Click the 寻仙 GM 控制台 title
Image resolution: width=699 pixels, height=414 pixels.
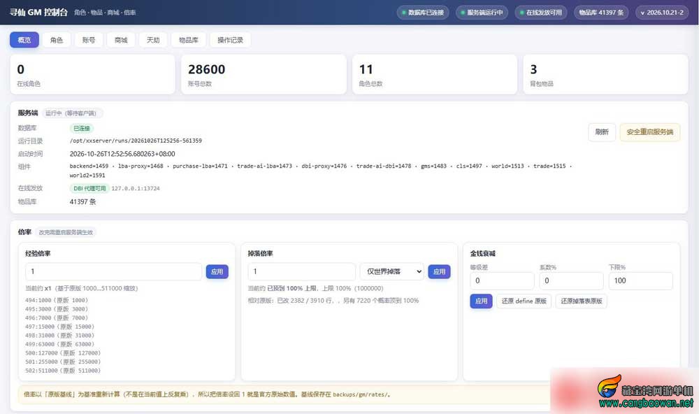(38, 13)
